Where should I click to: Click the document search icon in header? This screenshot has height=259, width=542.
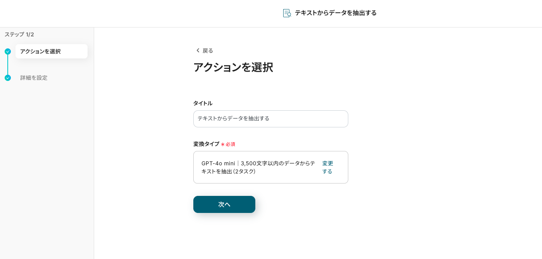(x=287, y=13)
